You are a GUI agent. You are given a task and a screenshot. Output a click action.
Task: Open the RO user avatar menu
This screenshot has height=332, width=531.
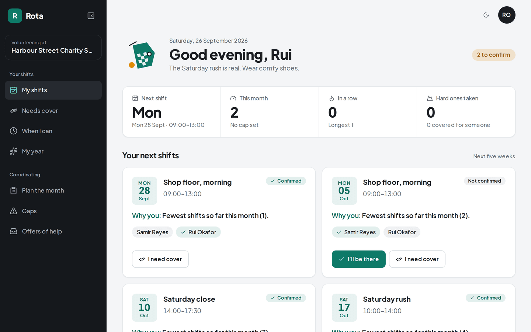[x=507, y=15]
